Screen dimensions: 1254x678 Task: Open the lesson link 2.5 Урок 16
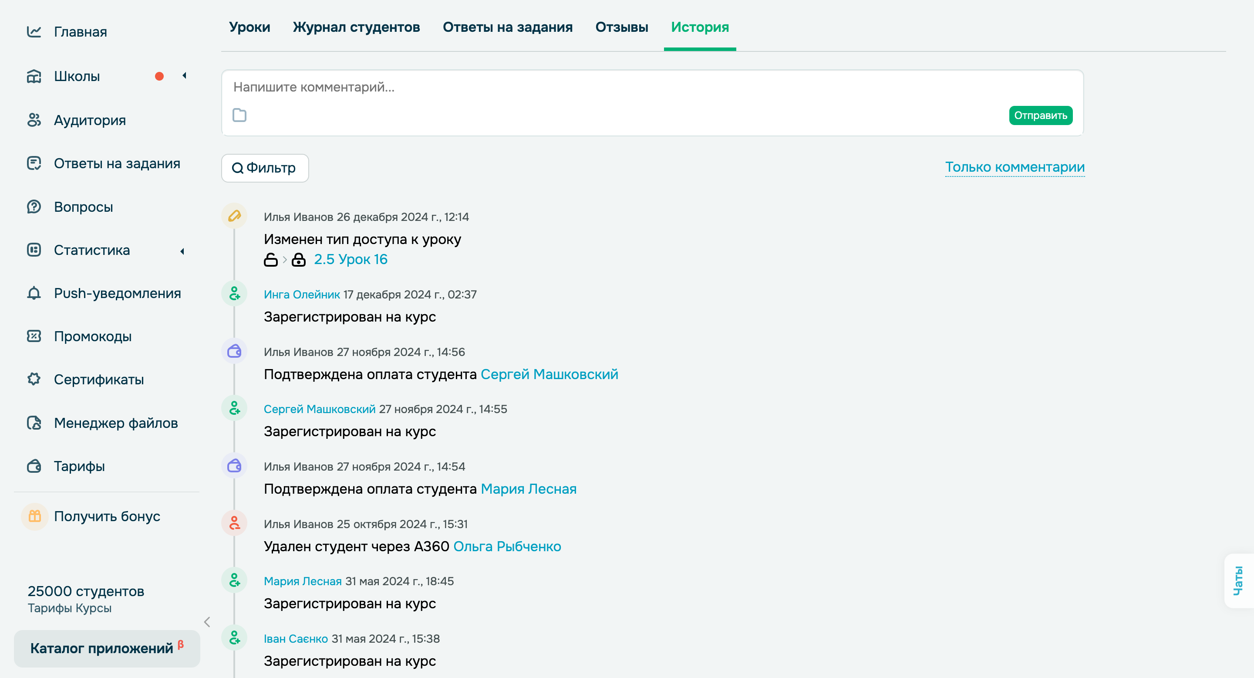(351, 259)
